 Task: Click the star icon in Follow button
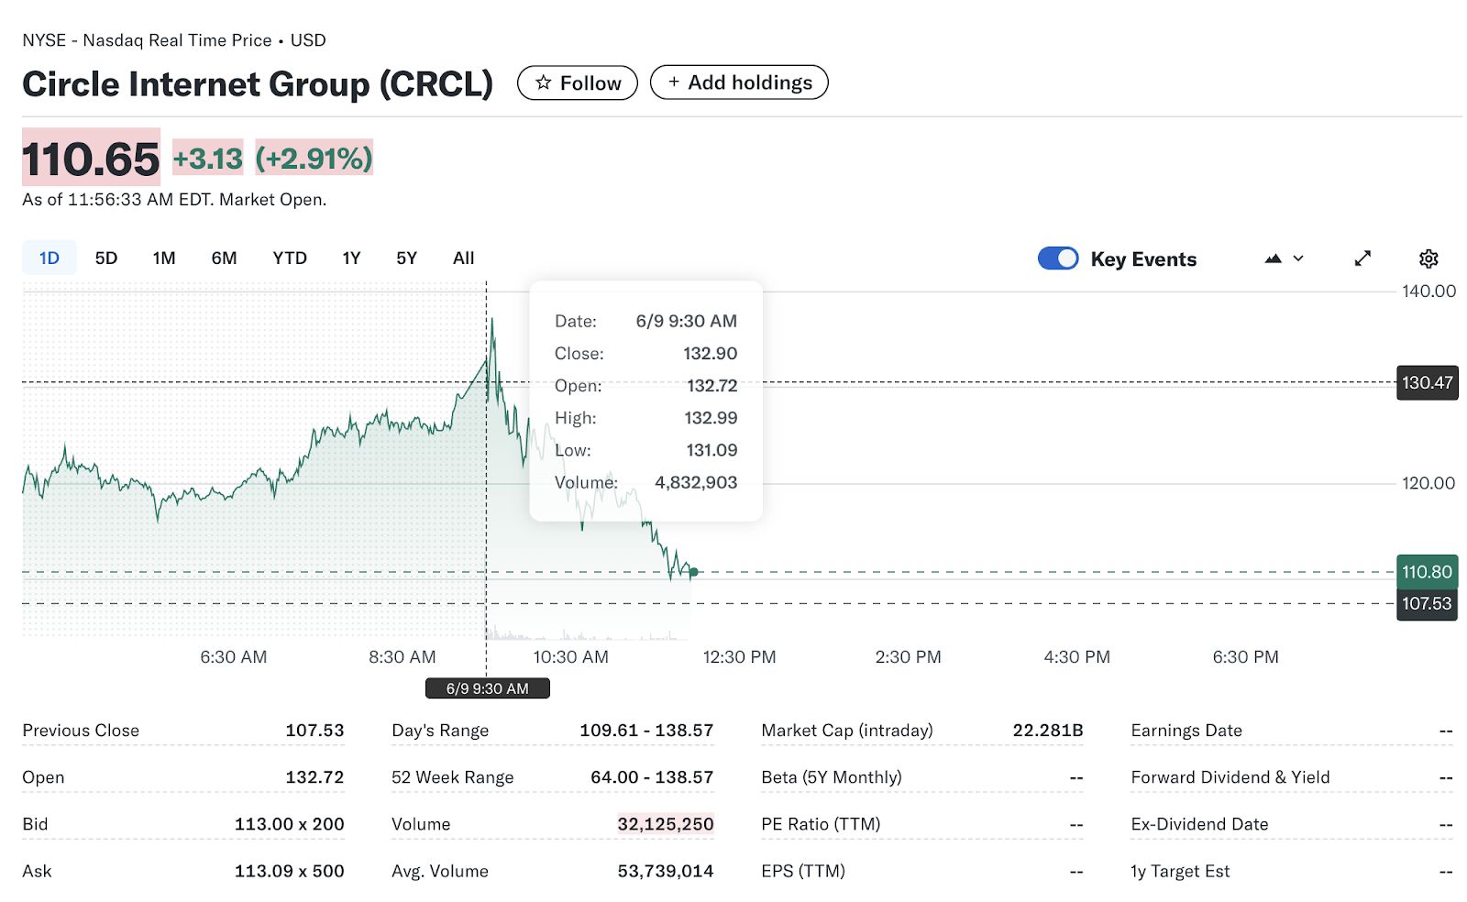click(x=544, y=82)
